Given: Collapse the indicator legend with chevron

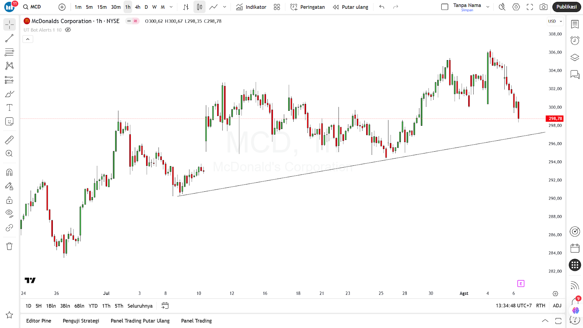Looking at the screenshot, I should (x=28, y=39).
